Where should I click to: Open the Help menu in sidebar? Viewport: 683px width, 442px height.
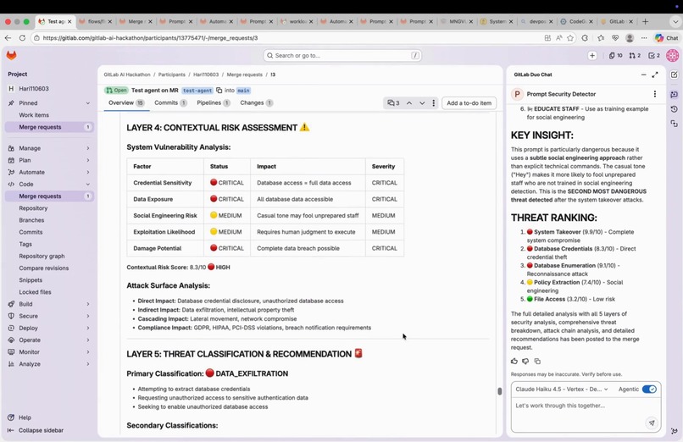tap(19, 417)
